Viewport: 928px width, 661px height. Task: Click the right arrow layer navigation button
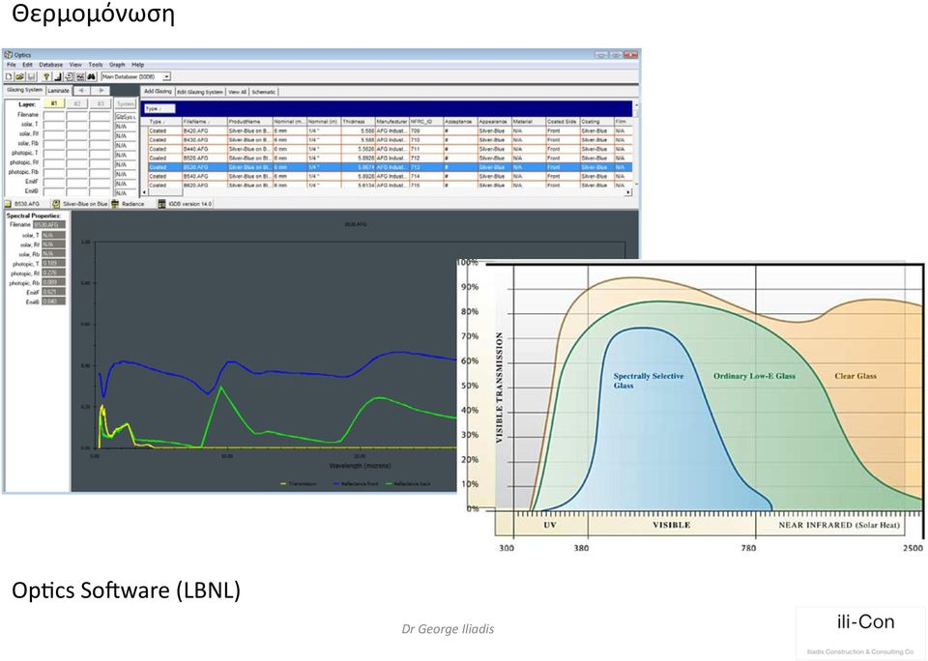(x=101, y=91)
